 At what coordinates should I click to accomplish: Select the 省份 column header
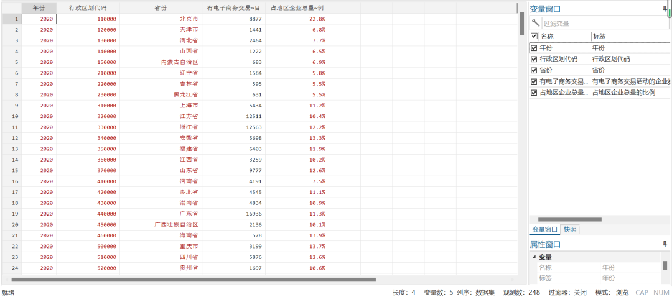(x=161, y=8)
